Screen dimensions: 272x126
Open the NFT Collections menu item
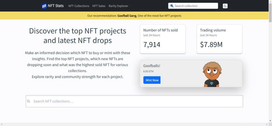point(79,6)
